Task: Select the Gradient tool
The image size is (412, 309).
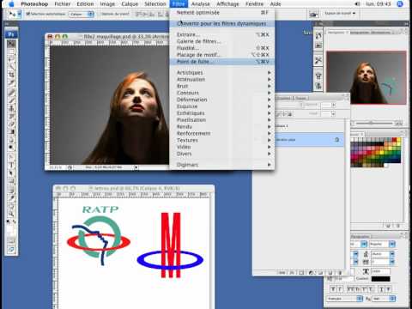Action: 11,131
